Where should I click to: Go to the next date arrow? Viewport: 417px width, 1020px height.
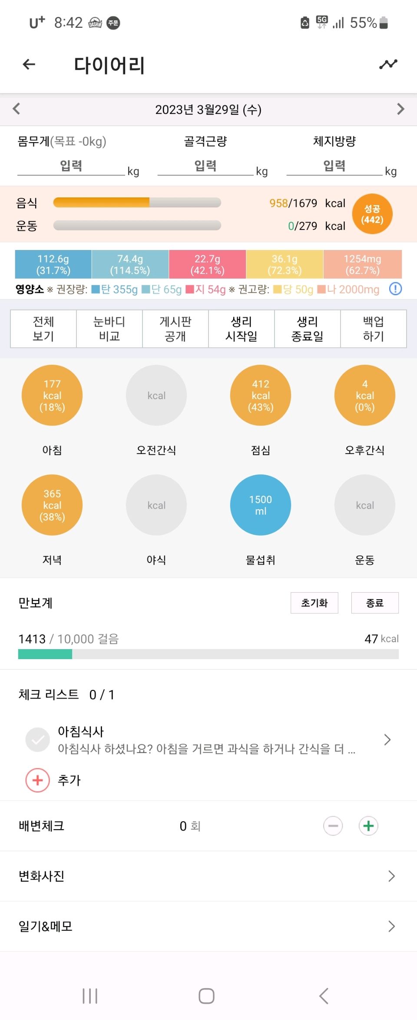(x=400, y=109)
